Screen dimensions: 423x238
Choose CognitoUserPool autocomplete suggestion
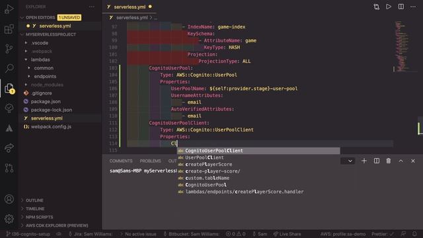(258, 185)
